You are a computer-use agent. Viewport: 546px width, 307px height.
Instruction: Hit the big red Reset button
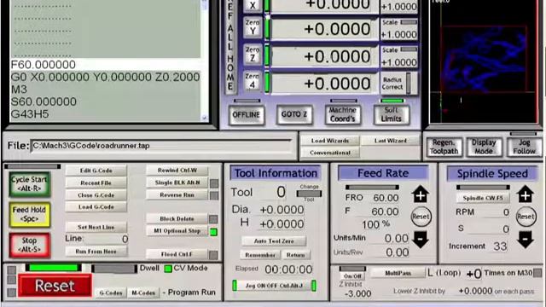pos(55,286)
